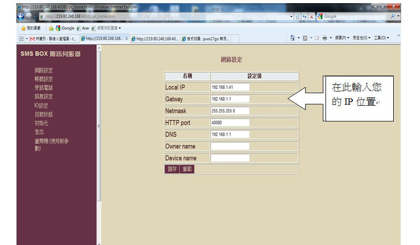
Task: Click the HTTP port input field
Action: click(230, 122)
